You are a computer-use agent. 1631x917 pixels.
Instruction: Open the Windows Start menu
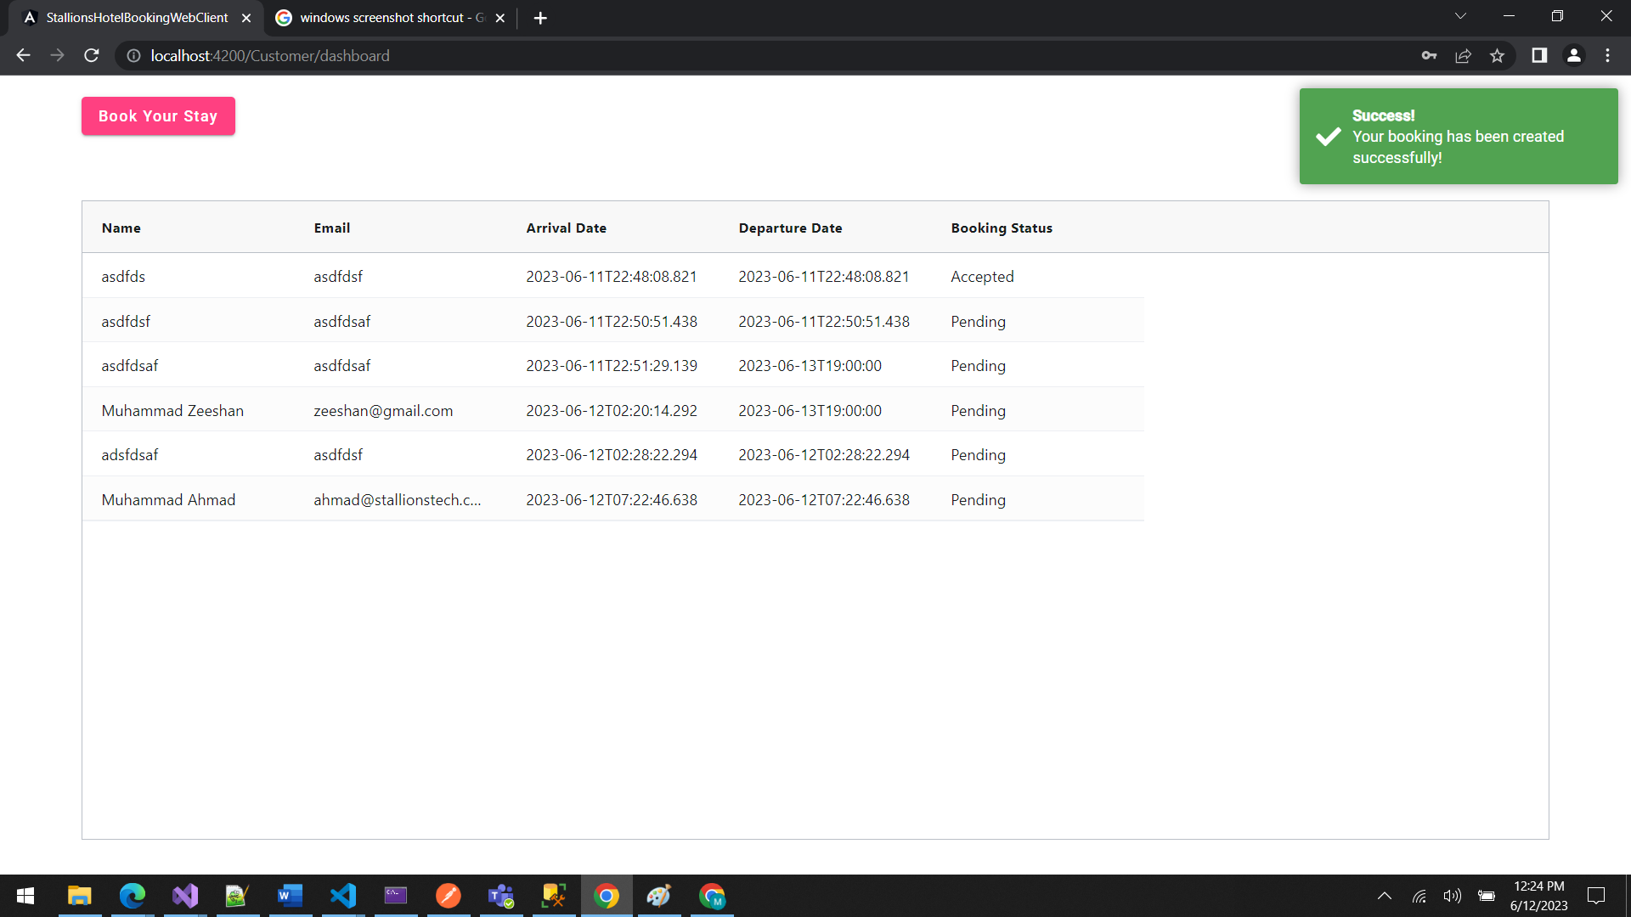pos(25,896)
